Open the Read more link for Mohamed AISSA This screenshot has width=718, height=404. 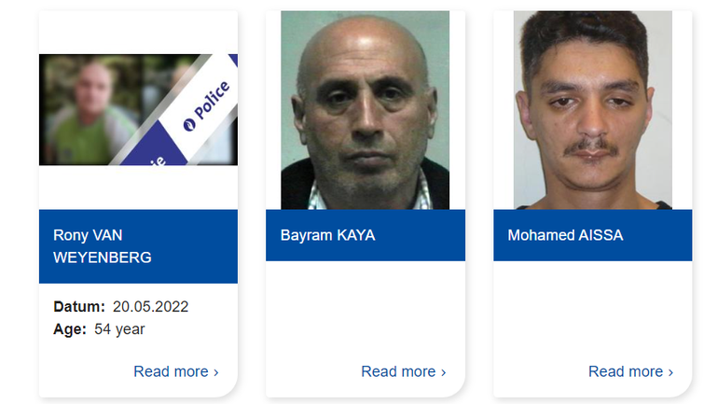click(x=630, y=371)
